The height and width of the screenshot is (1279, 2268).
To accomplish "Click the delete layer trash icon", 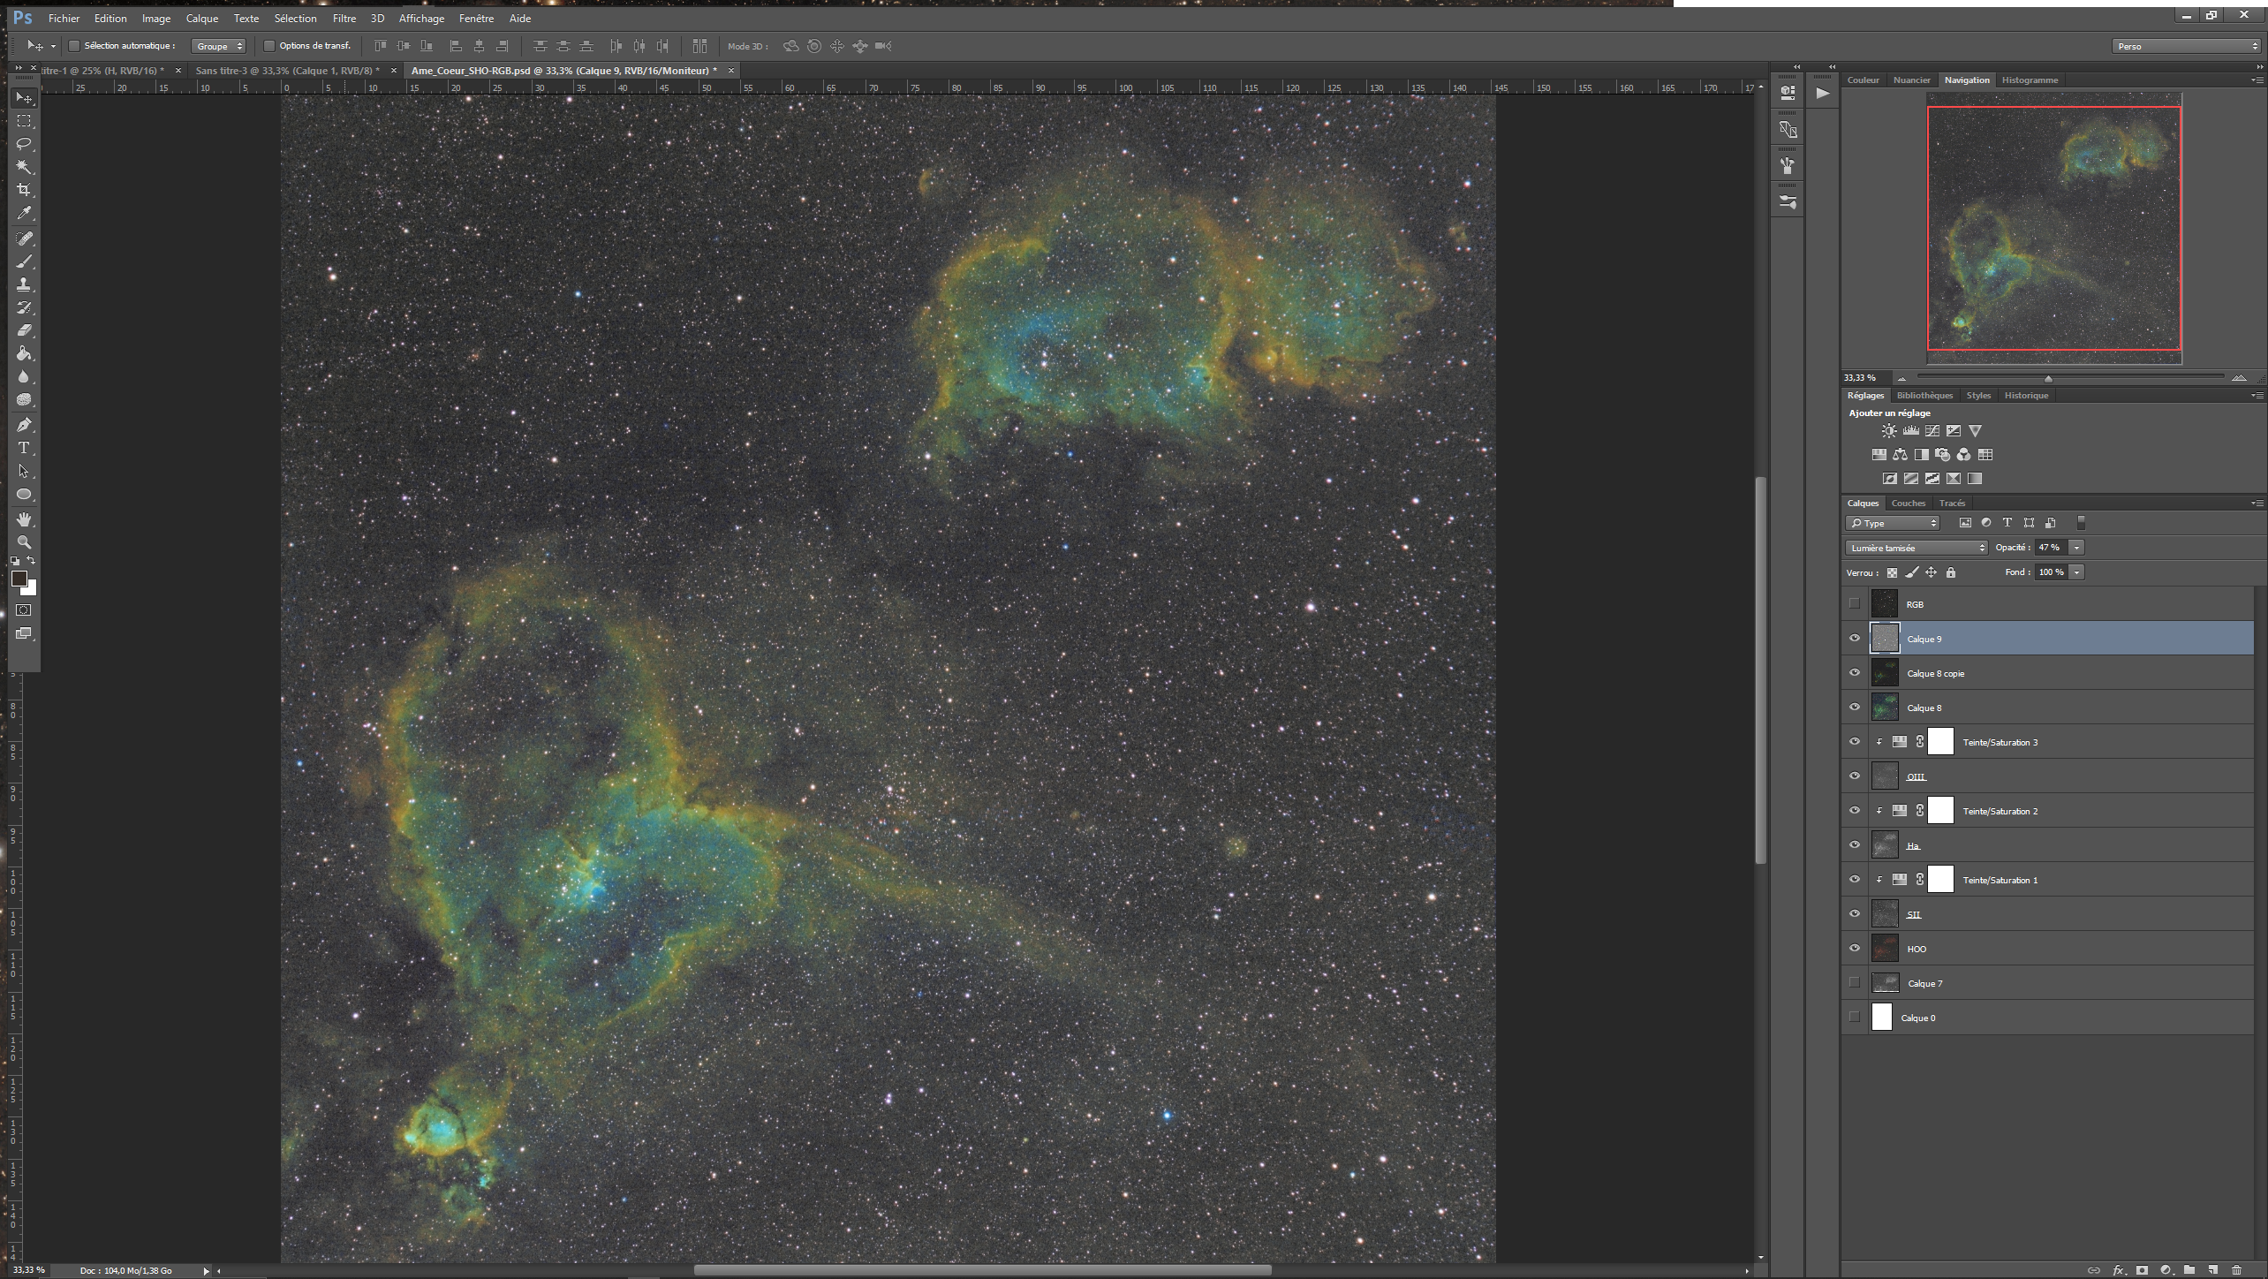I will [2236, 1270].
